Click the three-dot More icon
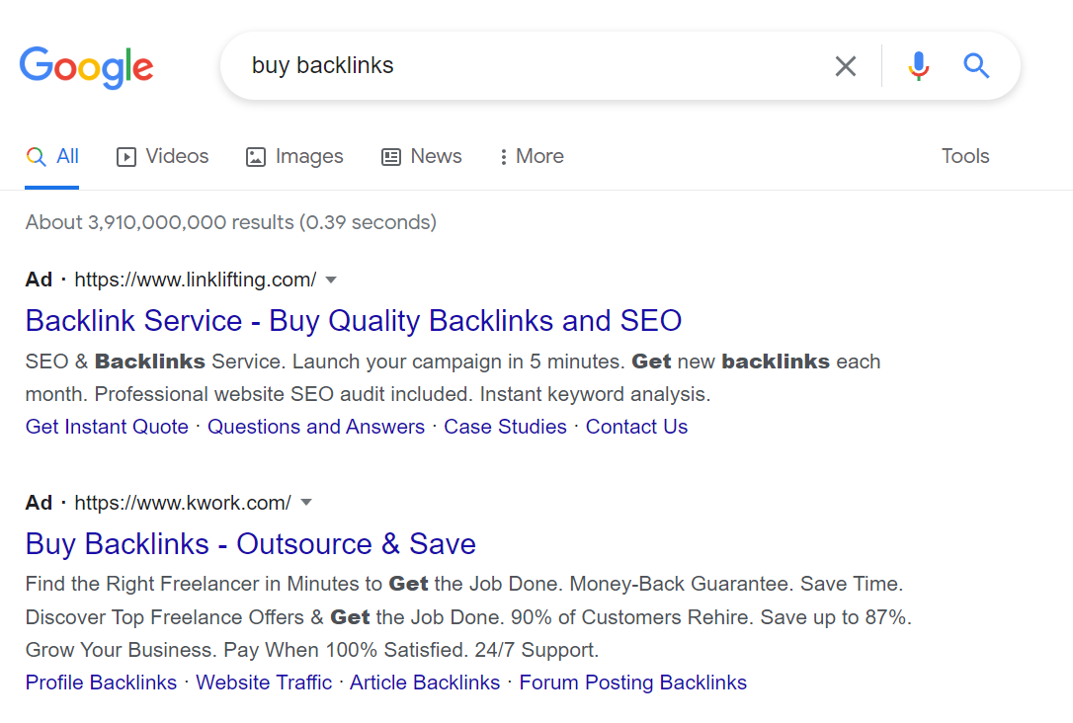The height and width of the screenshot is (723, 1073). coord(502,156)
